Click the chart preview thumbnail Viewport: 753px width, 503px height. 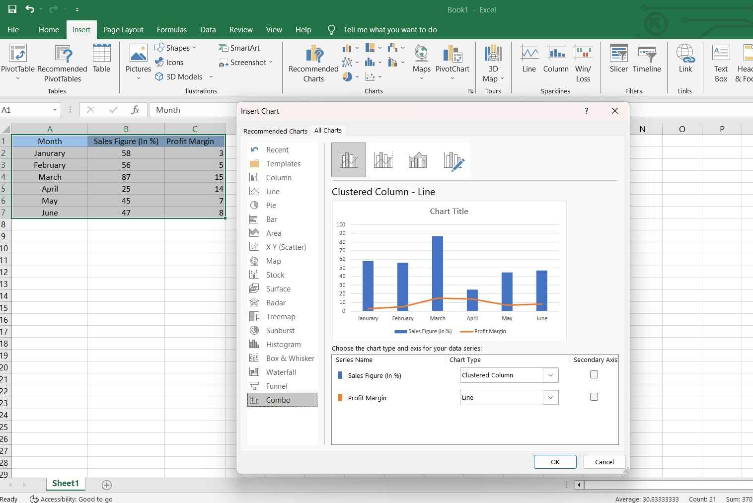449,271
